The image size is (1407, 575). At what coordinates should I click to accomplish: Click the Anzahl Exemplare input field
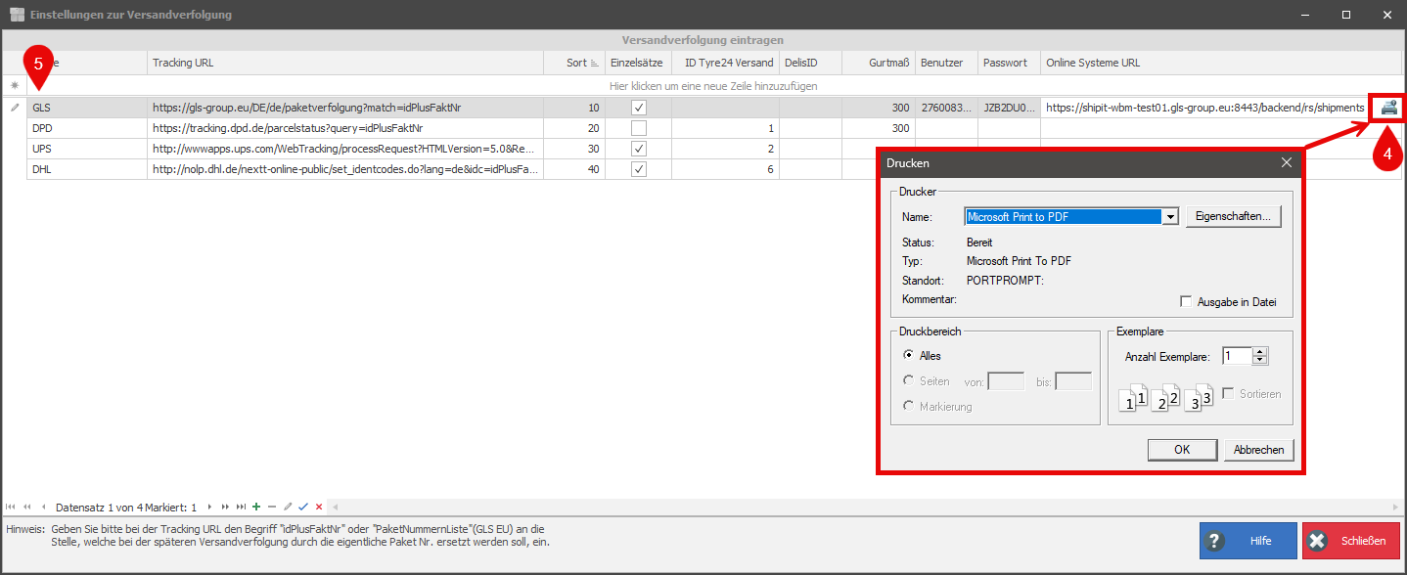(1237, 356)
